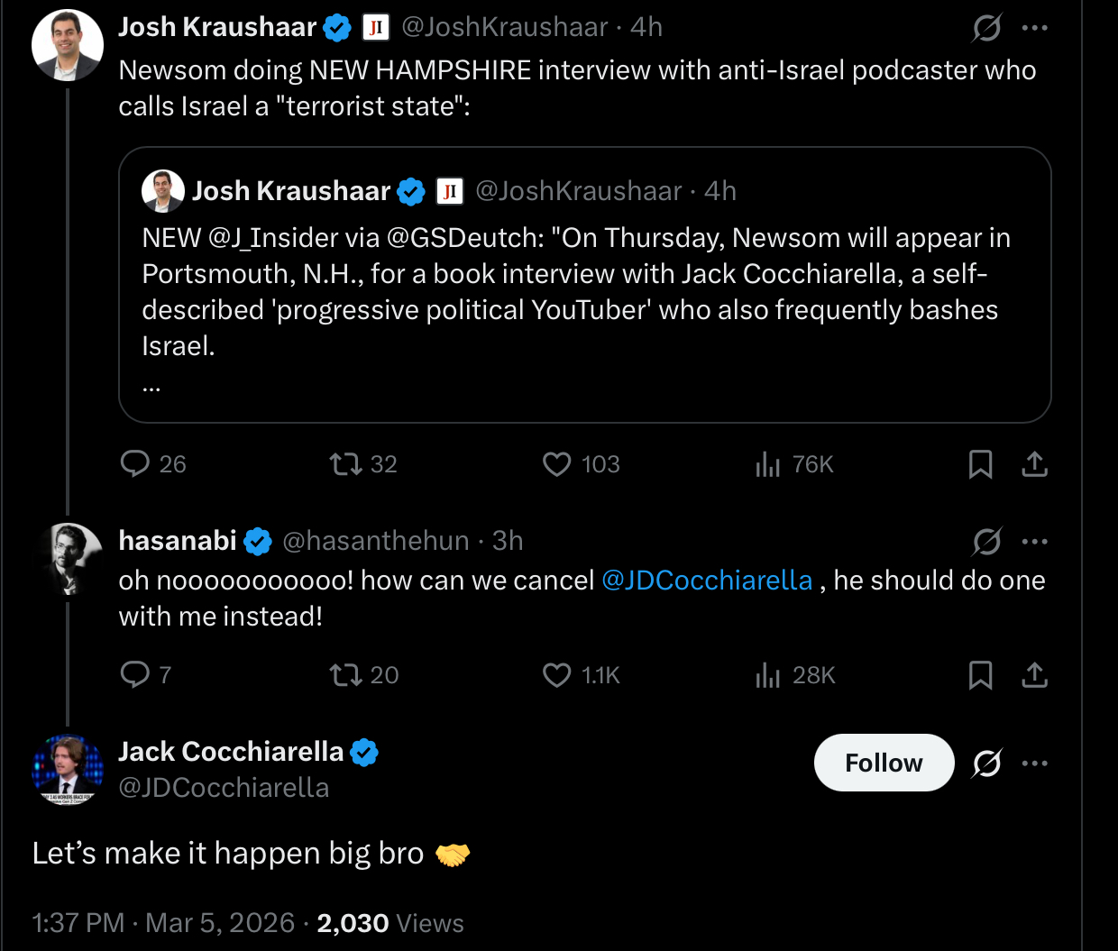Open more options on hasanabi's post
This screenshot has height=951, width=1118.
pos(1034,542)
